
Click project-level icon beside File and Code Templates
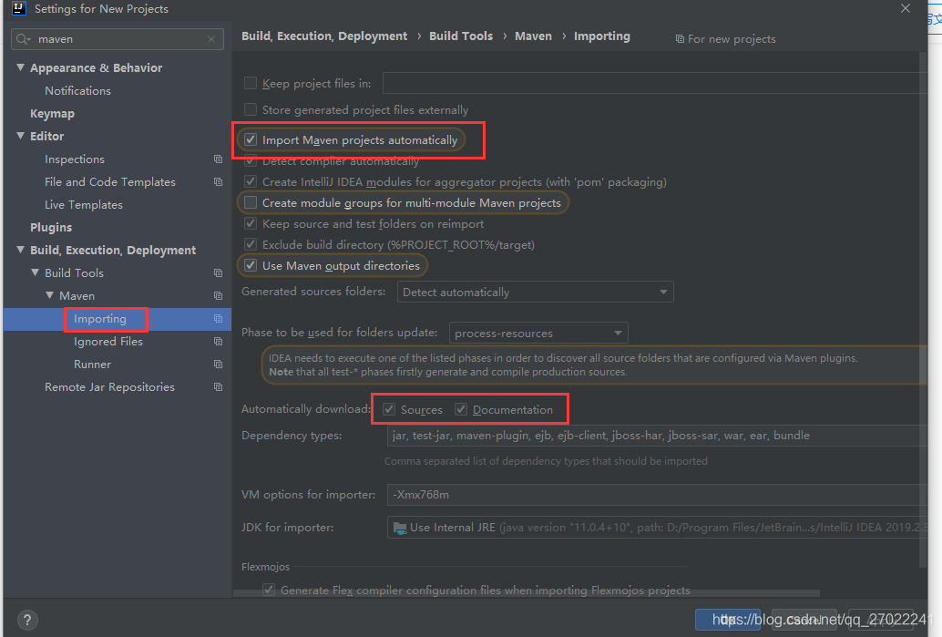[218, 182]
